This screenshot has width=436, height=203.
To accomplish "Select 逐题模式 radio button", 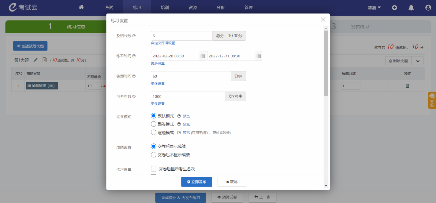I will [x=154, y=132].
